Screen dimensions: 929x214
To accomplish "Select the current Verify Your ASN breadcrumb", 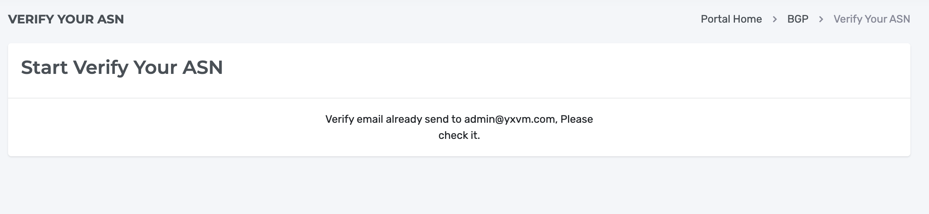I will (x=872, y=19).
